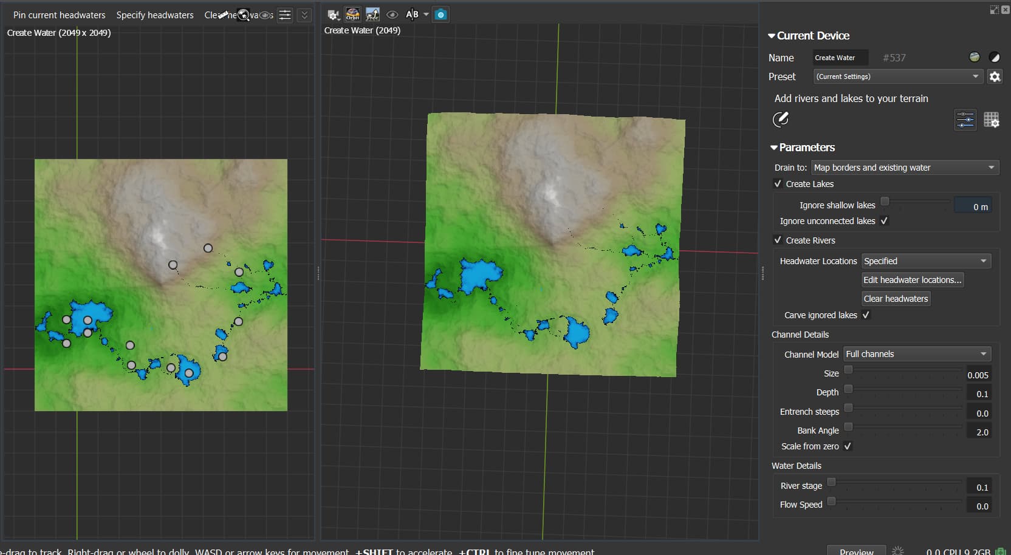Collapse the Parameters section
This screenshot has width=1011, height=555.
coord(774,148)
